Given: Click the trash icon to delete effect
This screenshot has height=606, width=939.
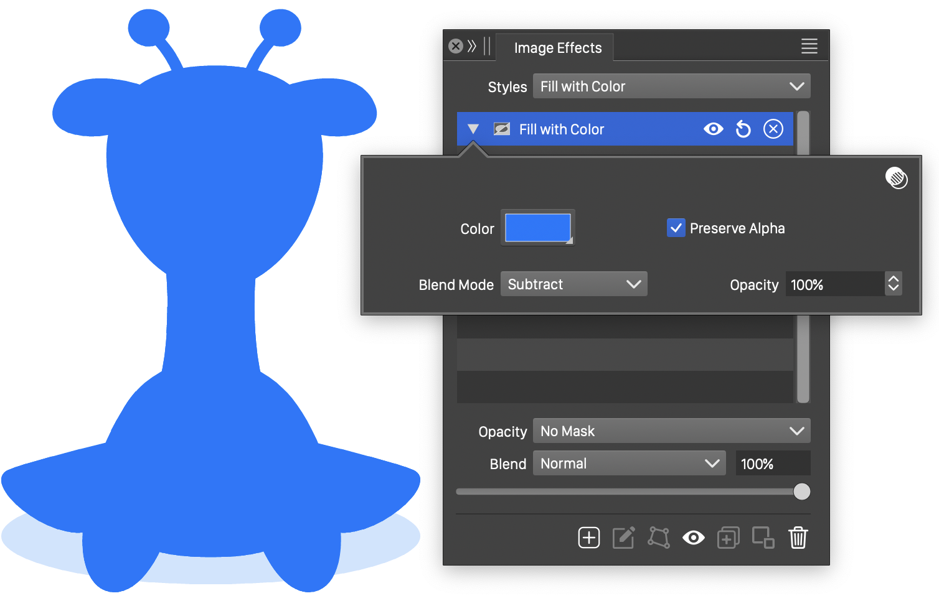Looking at the screenshot, I should click(798, 538).
